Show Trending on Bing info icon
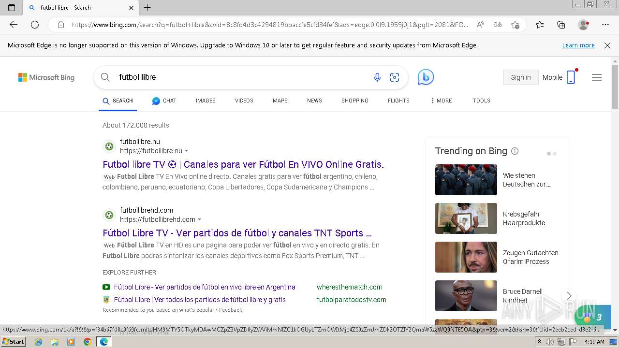Screen dimensions: 619x348 pos(515,151)
